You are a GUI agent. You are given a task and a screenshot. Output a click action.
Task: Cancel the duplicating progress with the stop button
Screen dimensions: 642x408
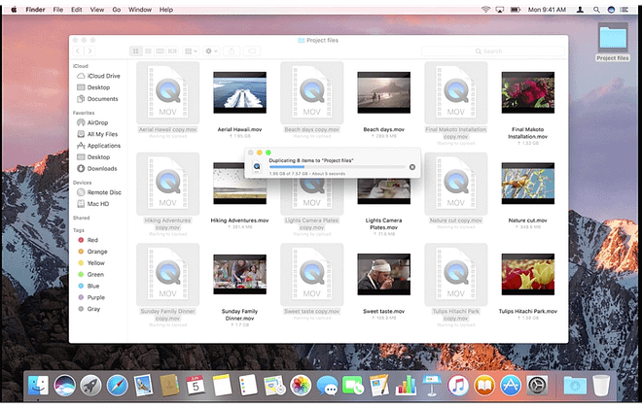(412, 167)
